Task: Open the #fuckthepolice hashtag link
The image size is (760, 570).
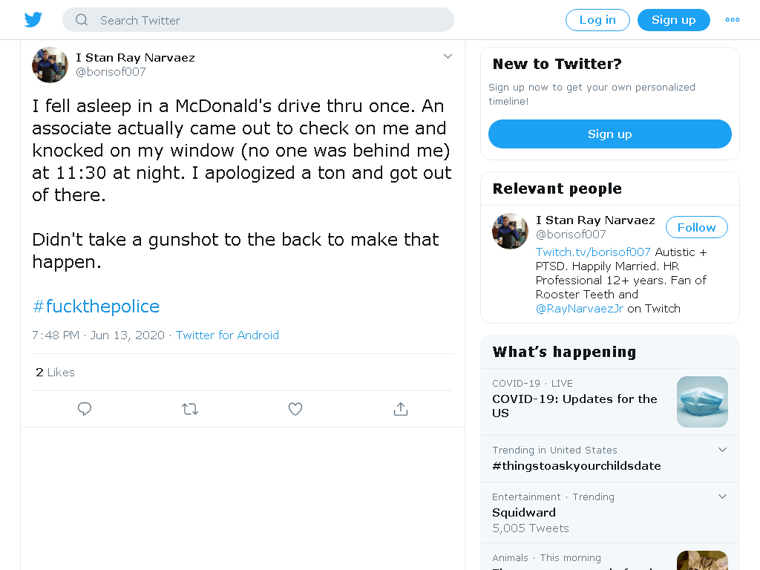Action: coord(96,307)
